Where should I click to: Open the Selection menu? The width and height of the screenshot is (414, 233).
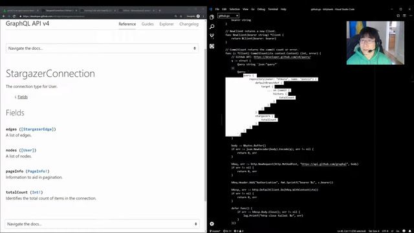pyautogui.click(x=234, y=9)
